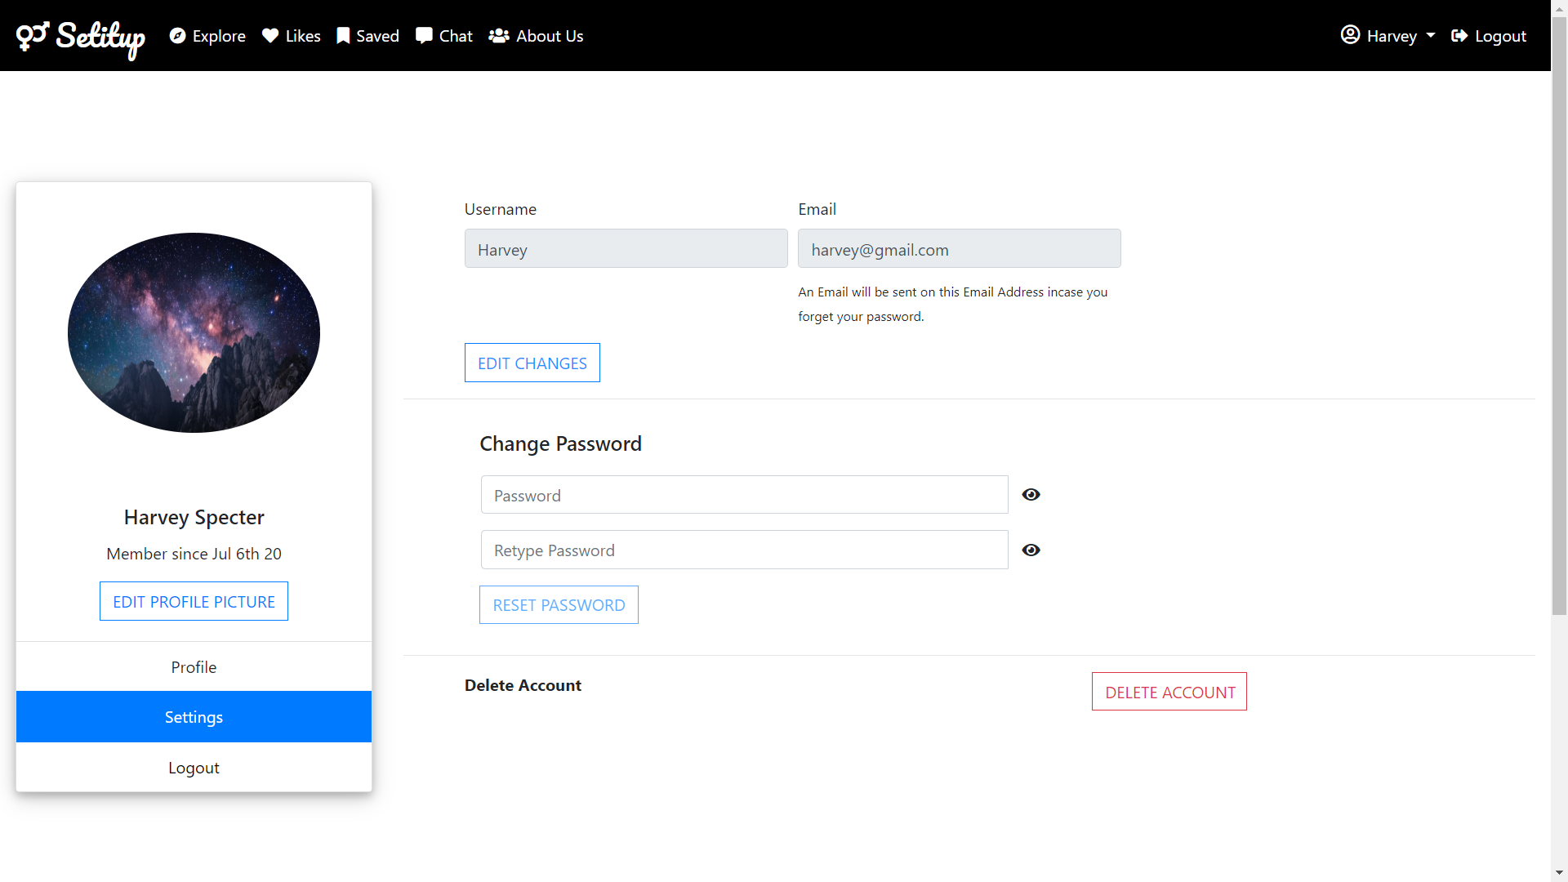The width and height of the screenshot is (1568, 882).
Task: Expand the Harvey dropdown caret
Action: click(1431, 36)
